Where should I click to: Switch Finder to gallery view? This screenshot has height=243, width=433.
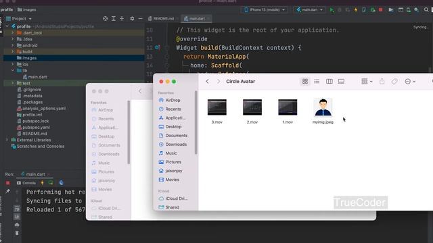click(x=341, y=81)
